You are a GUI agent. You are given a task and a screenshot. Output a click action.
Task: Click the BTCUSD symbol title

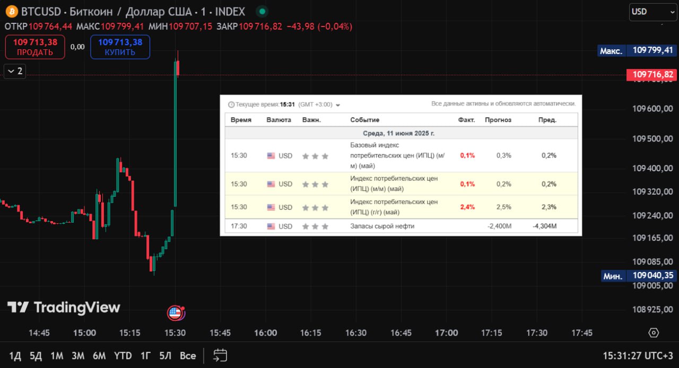click(x=133, y=11)
